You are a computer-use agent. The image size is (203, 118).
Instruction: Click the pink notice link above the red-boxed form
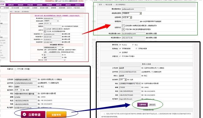click(x=57, y=15)
